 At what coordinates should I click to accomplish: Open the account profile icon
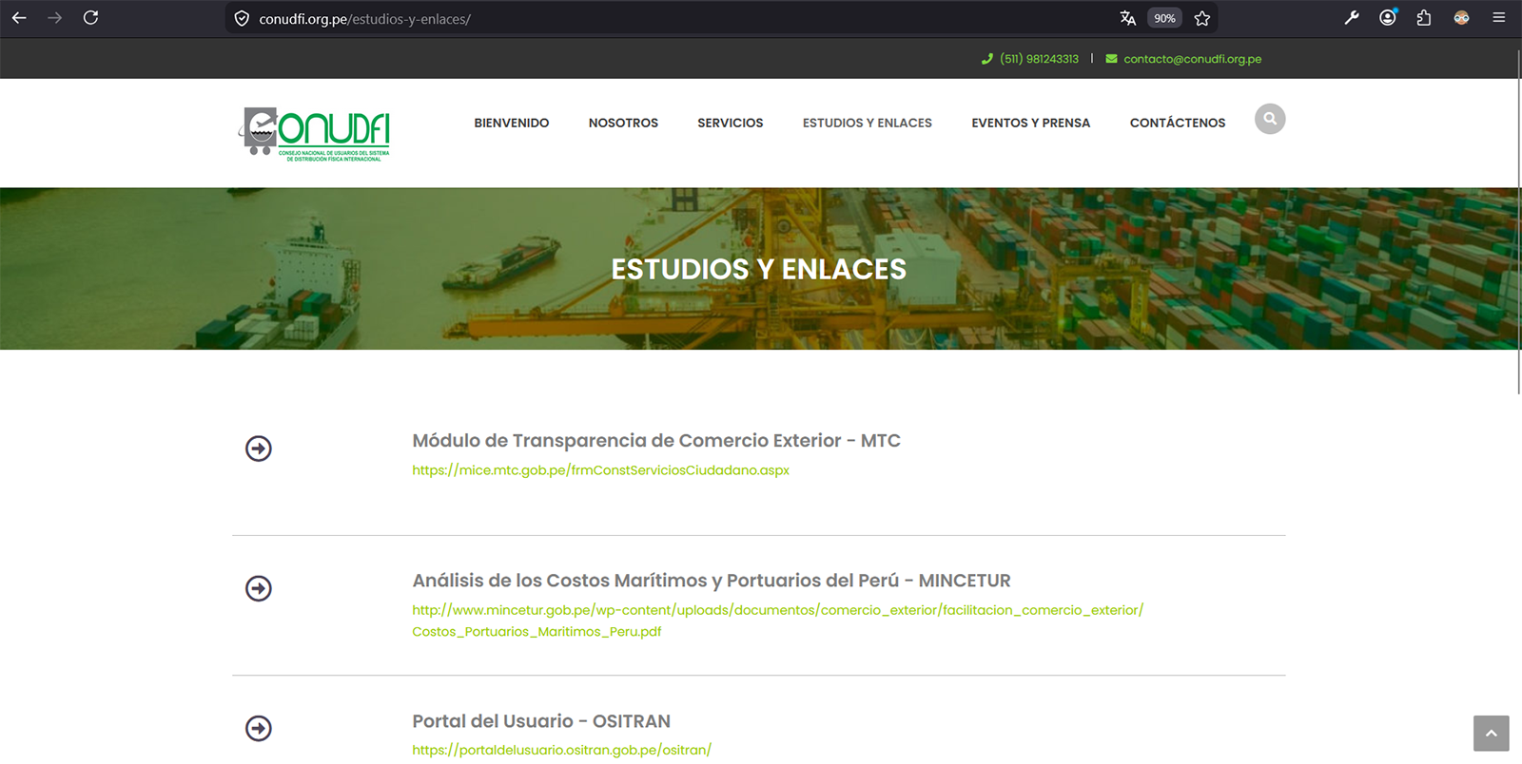1388,17
